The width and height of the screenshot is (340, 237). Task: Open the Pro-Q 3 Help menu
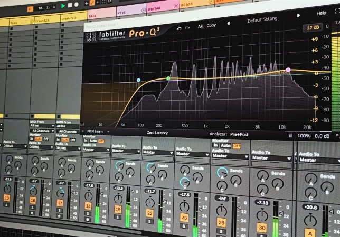pyautogui.click(x=321, y=13)
